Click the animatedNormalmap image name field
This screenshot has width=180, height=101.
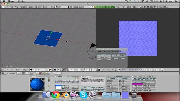pyautogui.click(x=132, y=70)
